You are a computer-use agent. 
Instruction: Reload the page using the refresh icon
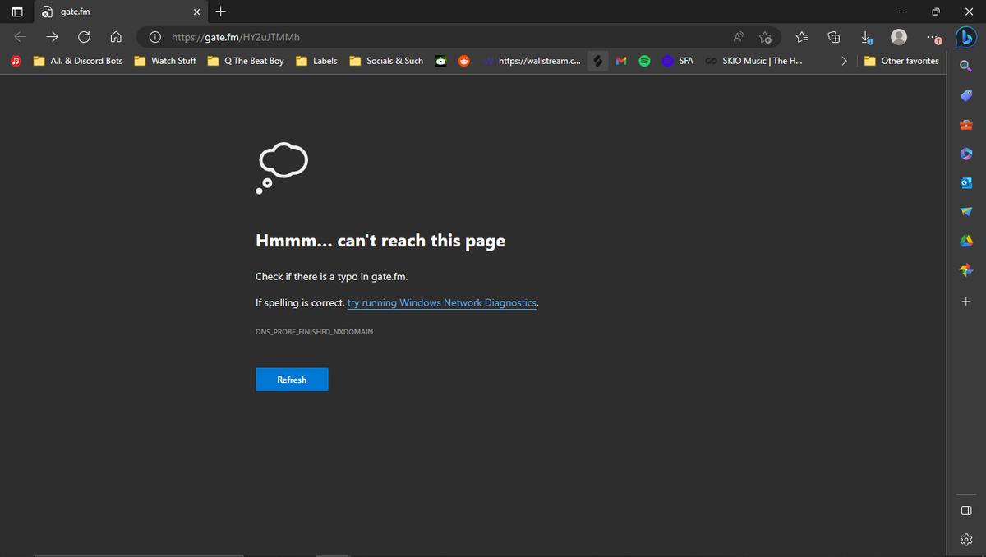click(x=84, y=37)
